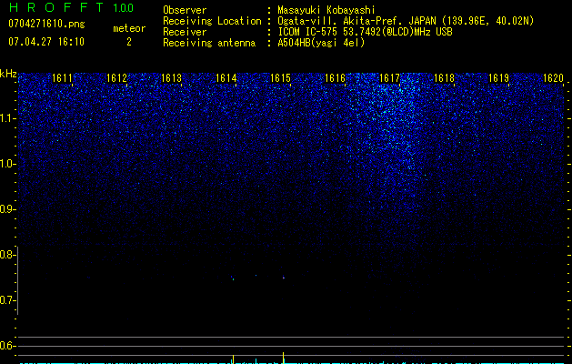The height and width of the screenshot is (364, 572).
Task: Click the observer name Masayuki Kobayashi
Action: pyautogui.click(x=326, y=10)
